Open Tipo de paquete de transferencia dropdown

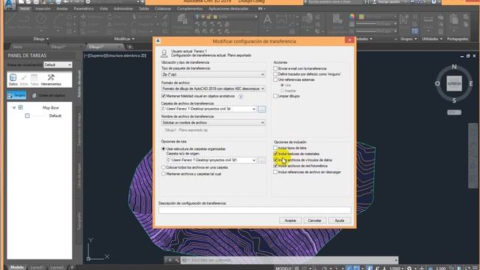pos(213,74)
